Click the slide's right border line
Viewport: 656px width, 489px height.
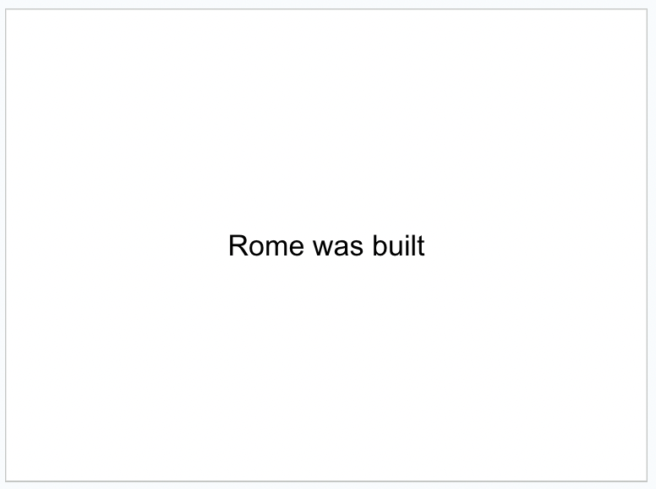click(648, 244)
